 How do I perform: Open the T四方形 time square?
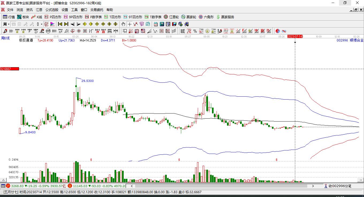[x=113, y=17]
